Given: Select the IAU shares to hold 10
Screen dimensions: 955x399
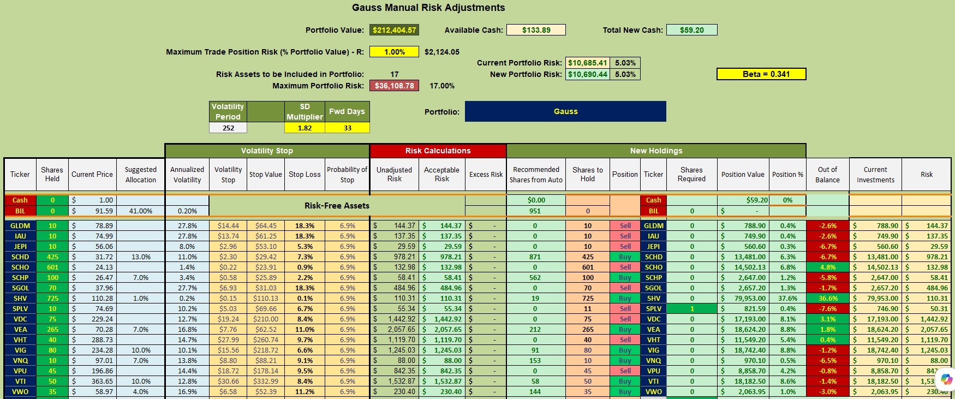Looking at the screenshot, I should pos(587,236).
